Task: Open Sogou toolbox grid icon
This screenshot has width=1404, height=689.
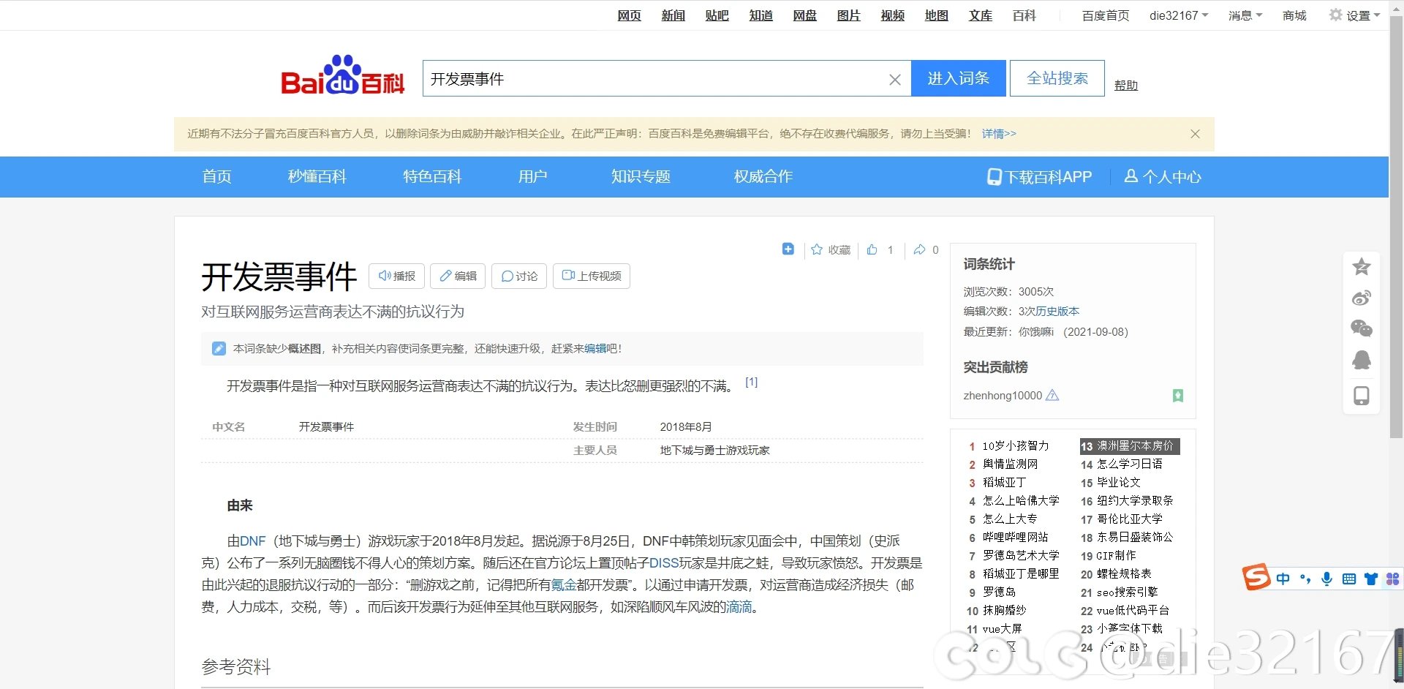Action: tap(1392, 579)
